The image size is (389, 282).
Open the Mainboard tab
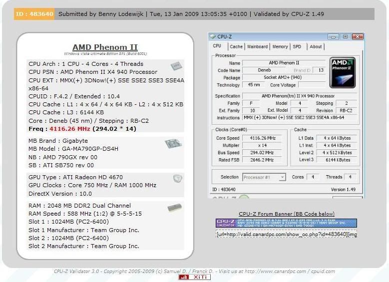pos(258,46)
